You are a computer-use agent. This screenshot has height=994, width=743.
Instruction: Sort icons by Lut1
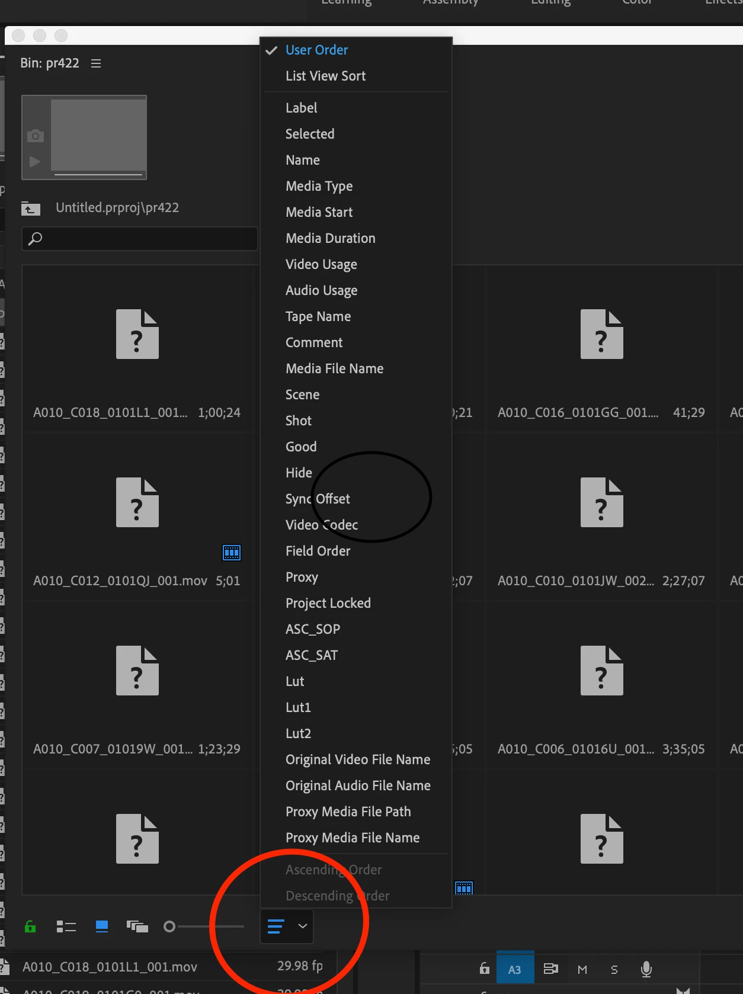tap(356, 708)
